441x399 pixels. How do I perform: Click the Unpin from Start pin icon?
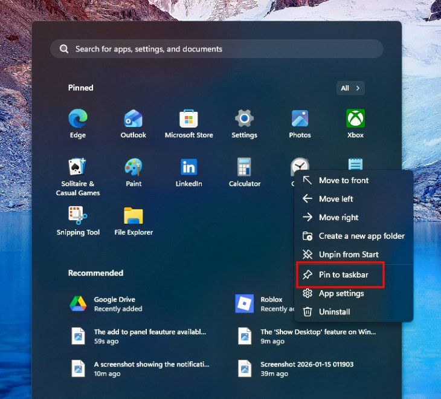pyautogui.click(x=307, y=255)
